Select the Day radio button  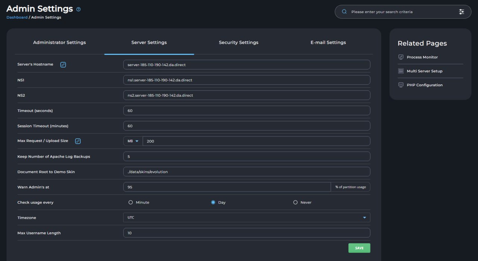point(213,202)
